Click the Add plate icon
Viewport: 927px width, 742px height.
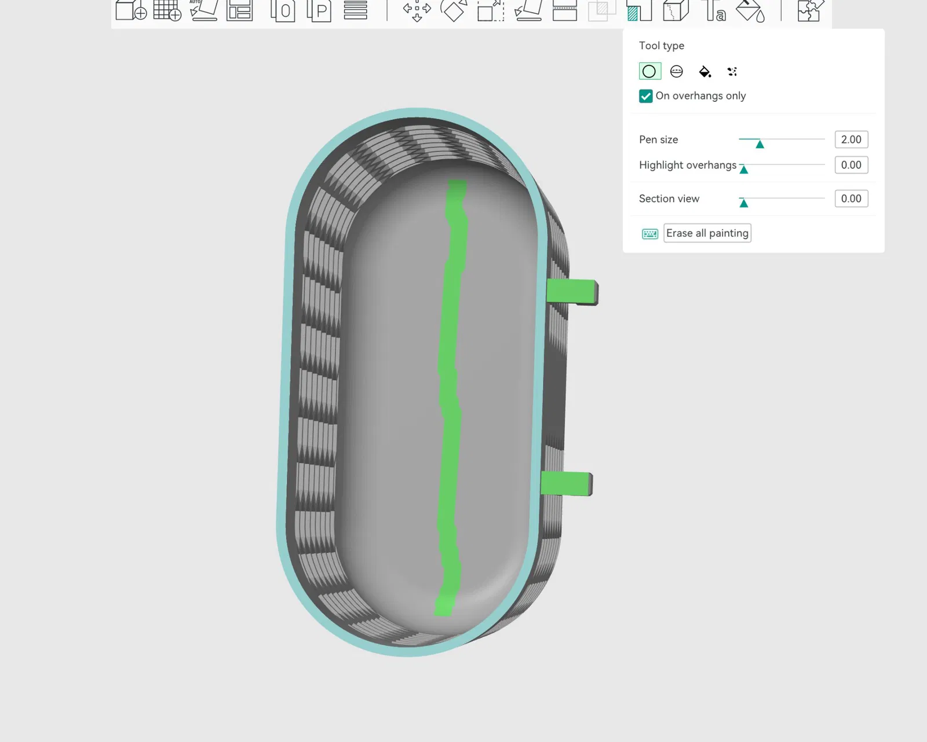(x=167, y=10)
